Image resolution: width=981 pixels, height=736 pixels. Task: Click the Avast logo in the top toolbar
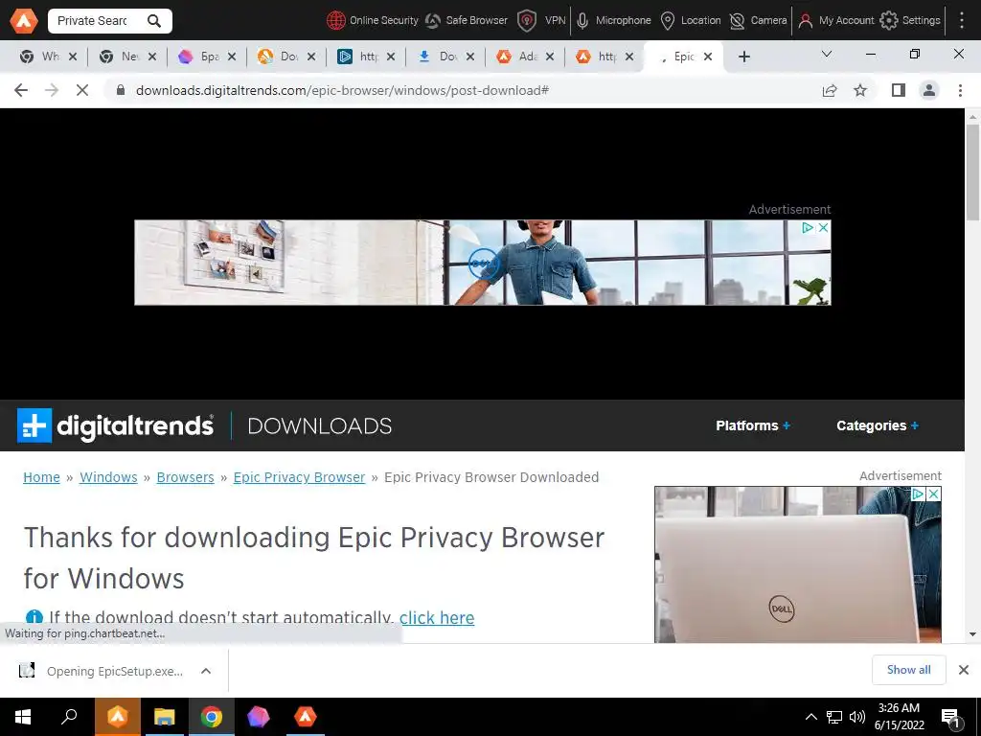coord(23,21)
